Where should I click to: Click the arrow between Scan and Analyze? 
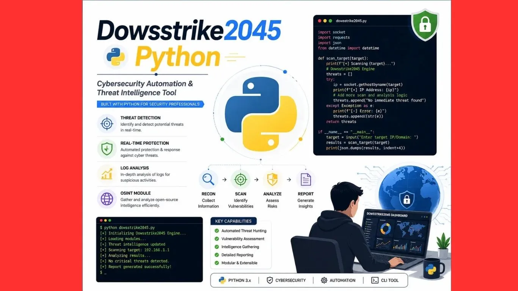(256, 180)
